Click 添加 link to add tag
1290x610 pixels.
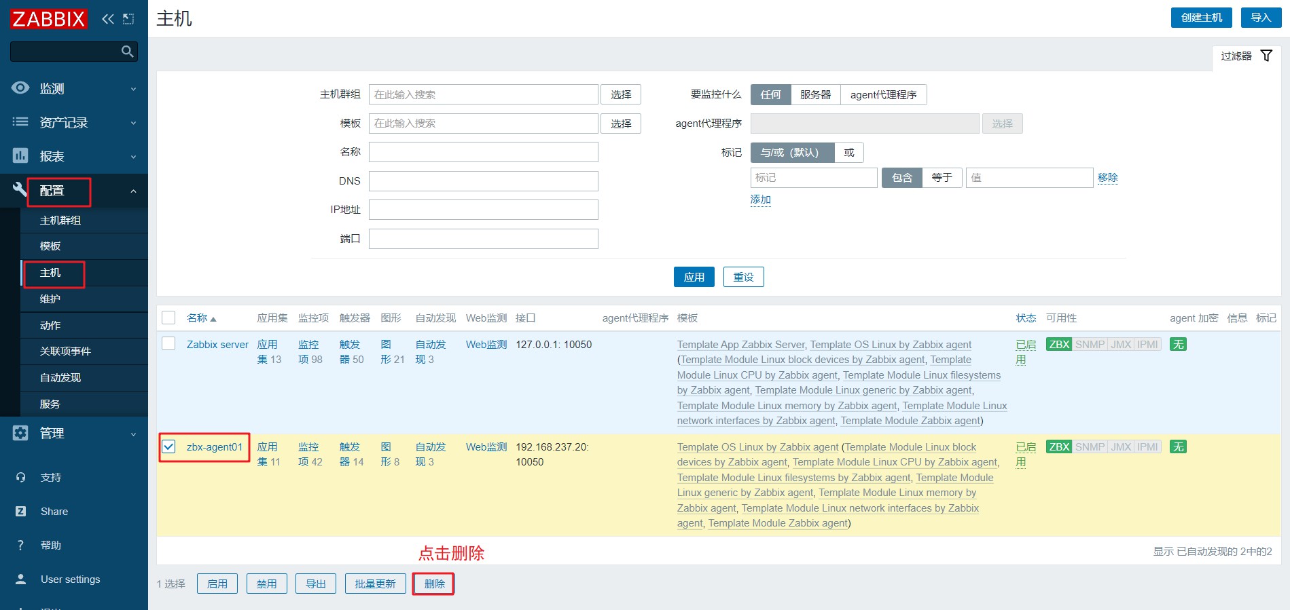point(760,199)
